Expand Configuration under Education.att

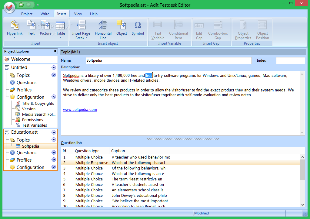(54, 167)
